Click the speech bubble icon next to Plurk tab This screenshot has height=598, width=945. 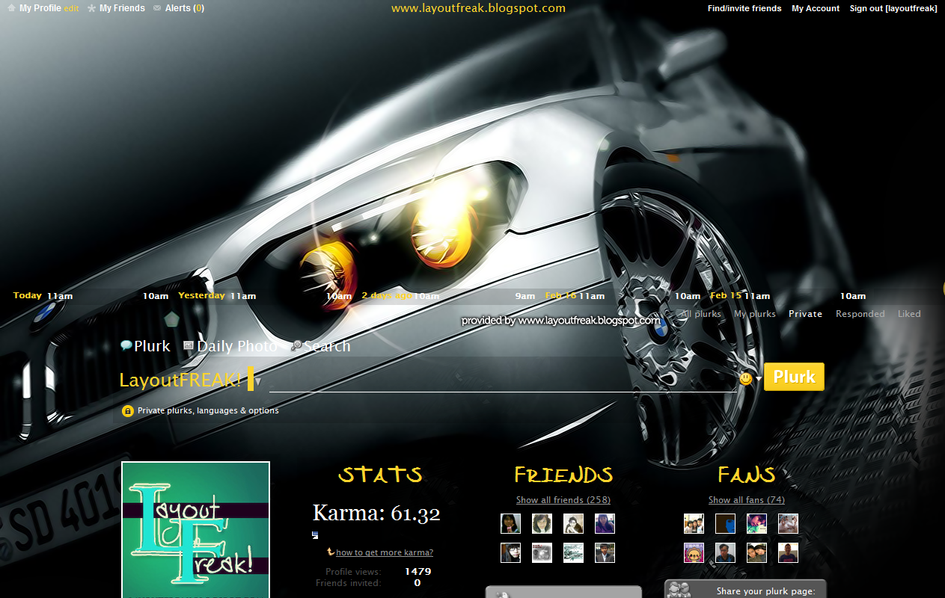(126, 346)
